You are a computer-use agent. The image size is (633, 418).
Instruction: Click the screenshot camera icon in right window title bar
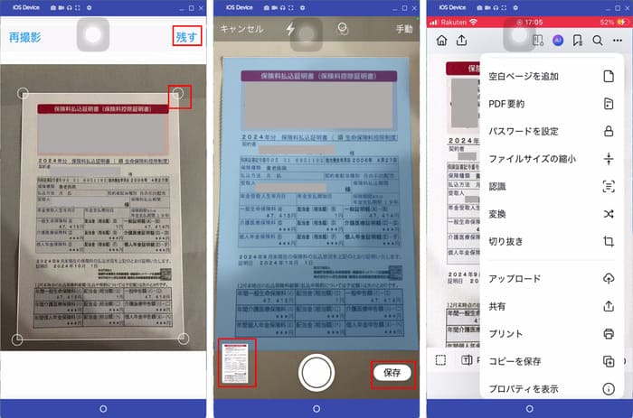[479, 7]
